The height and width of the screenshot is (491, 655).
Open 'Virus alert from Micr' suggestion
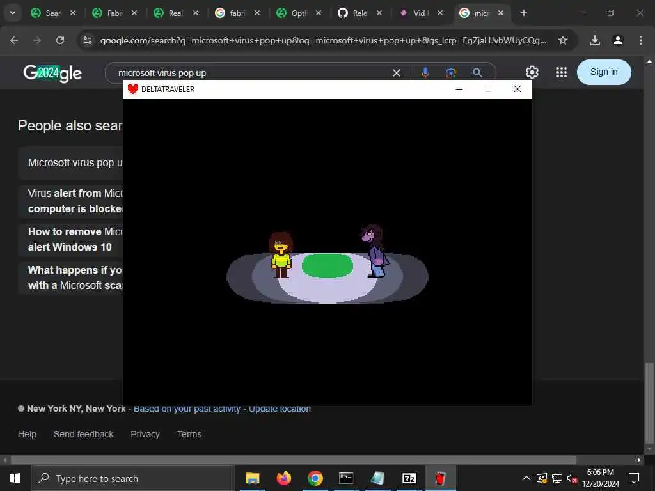[70, 201]
